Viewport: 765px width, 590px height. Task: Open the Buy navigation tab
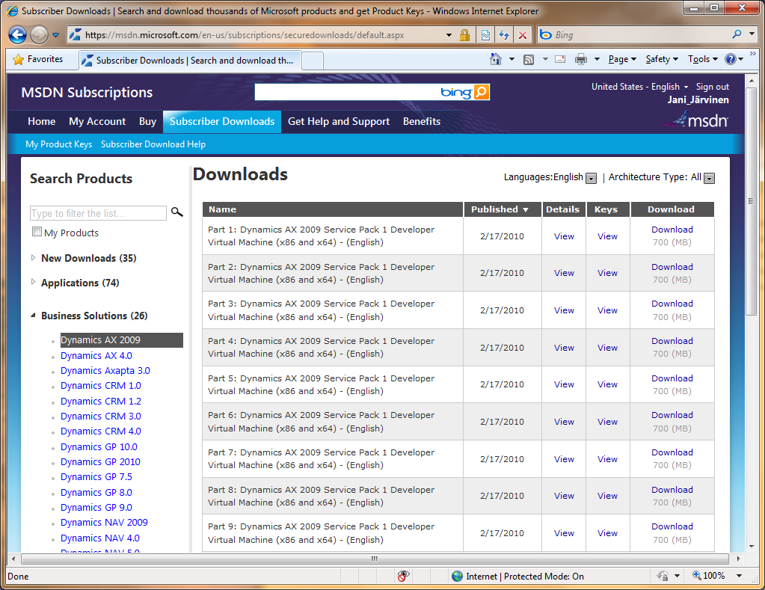(147, 121)
